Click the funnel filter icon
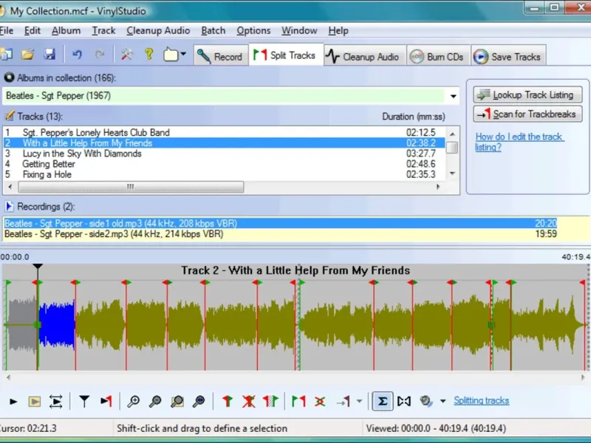Viewport: 591px width, 443px height. tap(84, 402)
